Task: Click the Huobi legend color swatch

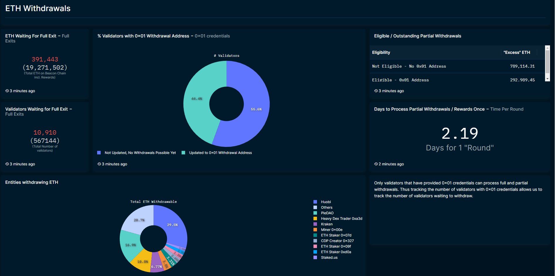Action: point(315,202)
